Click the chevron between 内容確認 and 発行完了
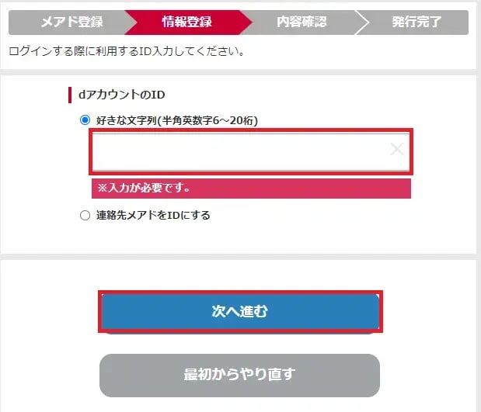This screenshot has width=481, height=412. click(361, 22)
